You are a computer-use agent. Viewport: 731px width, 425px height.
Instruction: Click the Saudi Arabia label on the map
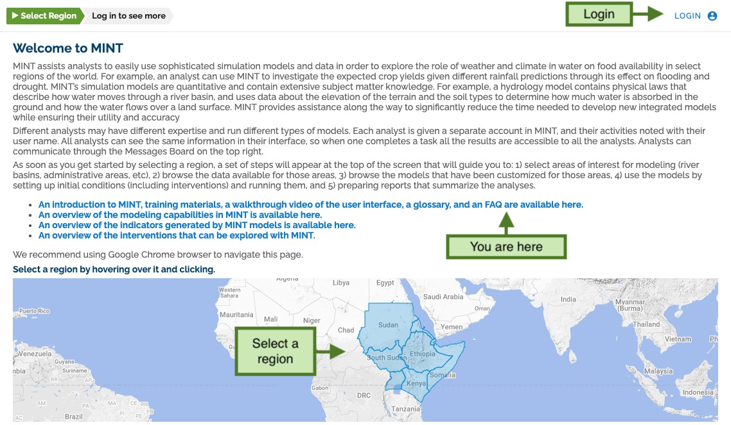[x=443, y=297]
